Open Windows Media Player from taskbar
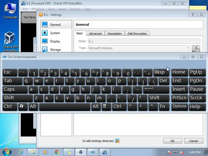This screenshot has height=156, width=208. pos(45,152)
